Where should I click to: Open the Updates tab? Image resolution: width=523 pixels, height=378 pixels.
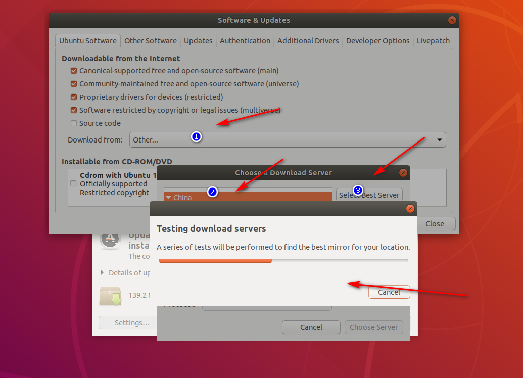click(198, 41)
